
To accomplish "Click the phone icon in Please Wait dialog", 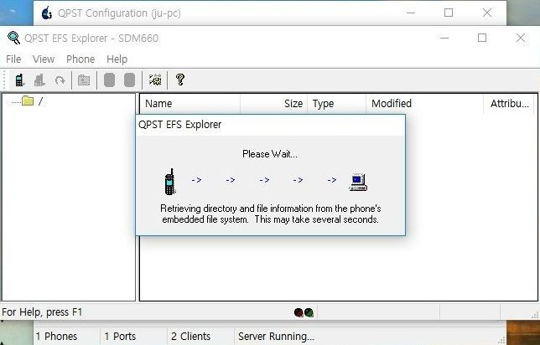I will tap(169, 182).
